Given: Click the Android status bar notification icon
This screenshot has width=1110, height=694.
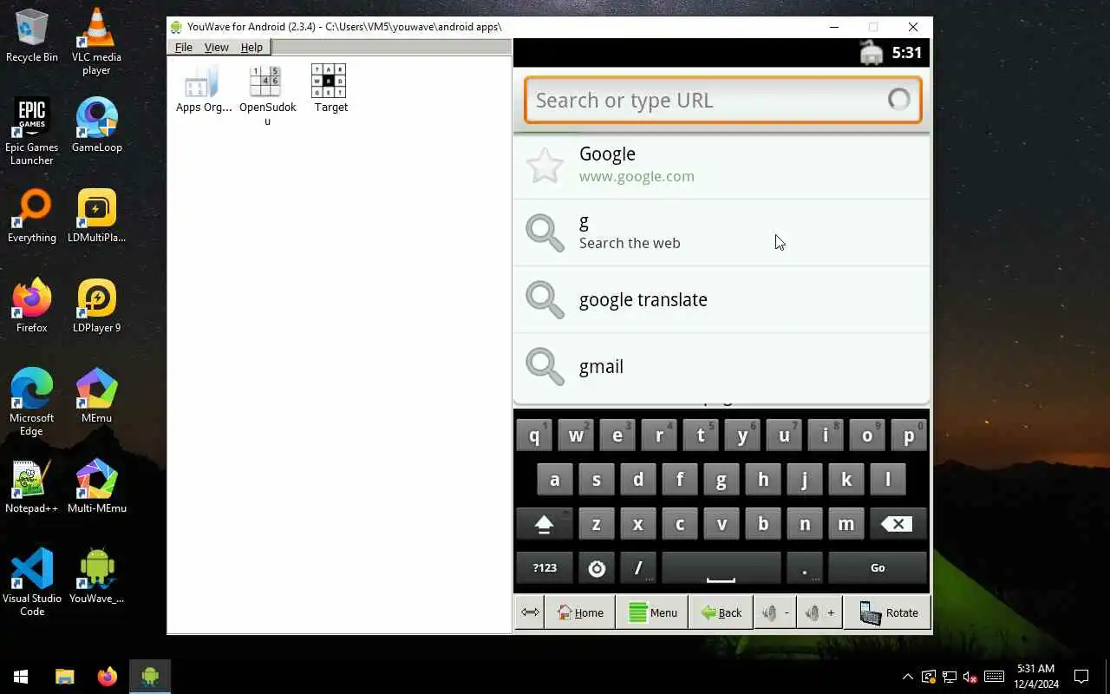Looking at the screenshot, I should coord(872,53).
